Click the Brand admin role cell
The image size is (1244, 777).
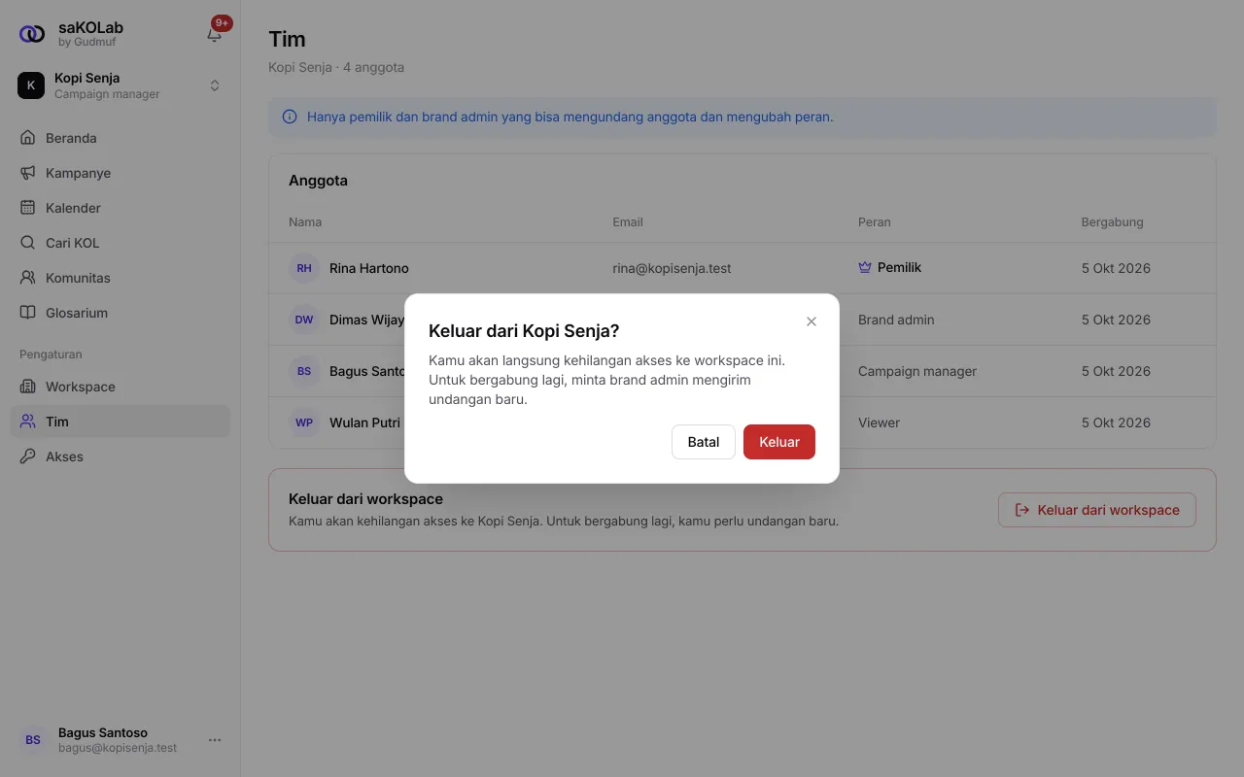pyautogui.click(x=896, y=320)
